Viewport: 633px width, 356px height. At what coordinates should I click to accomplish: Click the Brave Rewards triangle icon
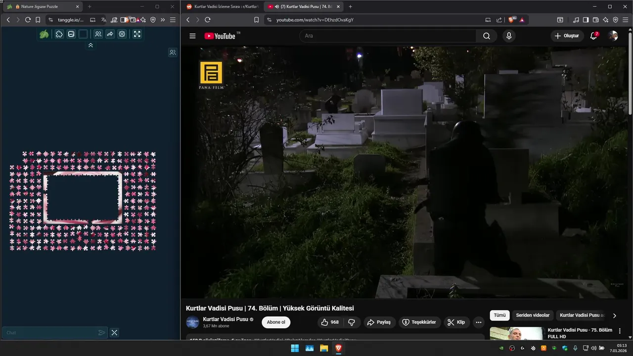(522, 20)
